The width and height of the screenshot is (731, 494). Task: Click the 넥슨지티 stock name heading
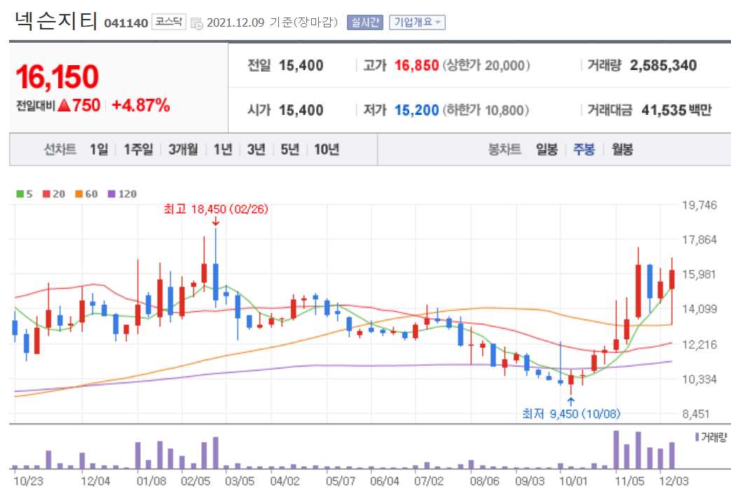[56, 21]
